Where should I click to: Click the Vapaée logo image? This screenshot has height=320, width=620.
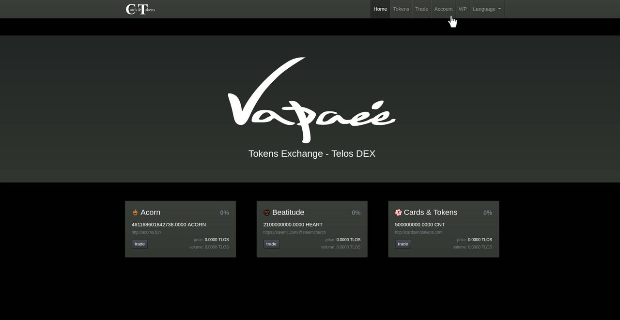point(312,100)
